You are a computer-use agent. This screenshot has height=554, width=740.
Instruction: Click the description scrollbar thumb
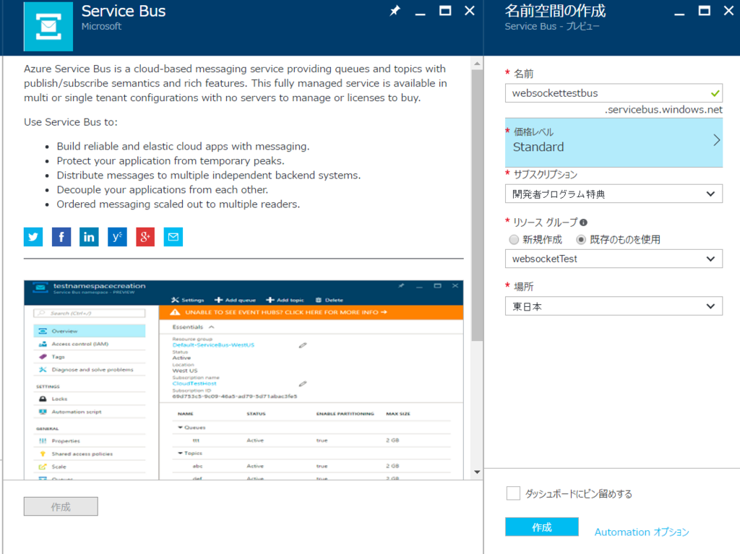(477, 205)
